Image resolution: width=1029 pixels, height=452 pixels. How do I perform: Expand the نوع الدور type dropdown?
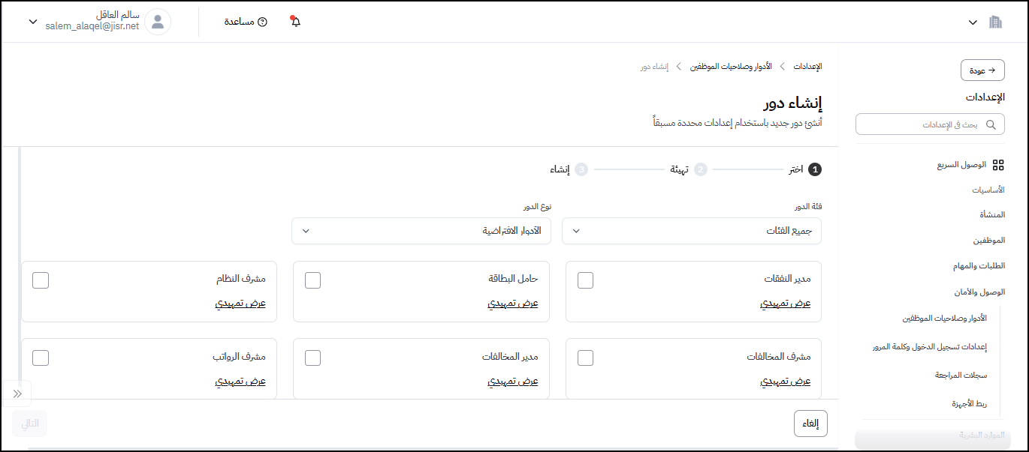[x=421, y=231]
